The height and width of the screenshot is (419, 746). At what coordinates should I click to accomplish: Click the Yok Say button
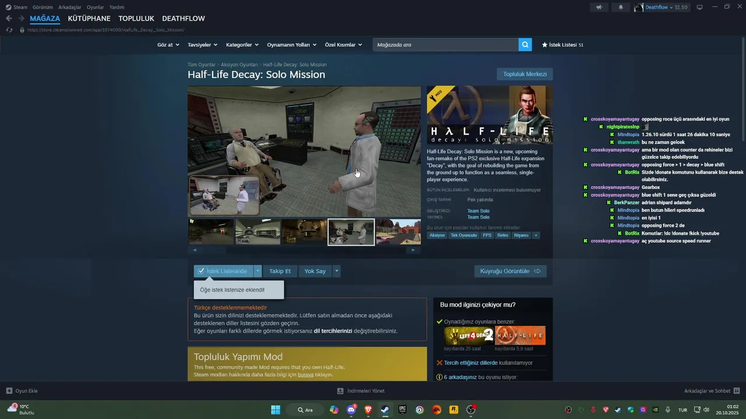315,271
